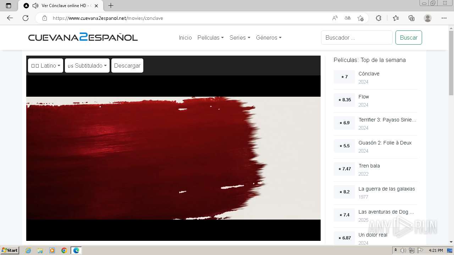This screenshot has width=454, height=255.
Task: Click the 8.35 rating badge for Flow
Action: pyautogui.click(x=344, y=100)
